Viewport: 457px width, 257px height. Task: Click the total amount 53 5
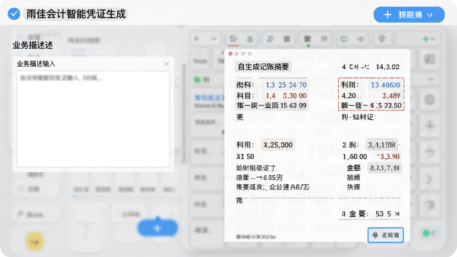[x=387, y=214]
